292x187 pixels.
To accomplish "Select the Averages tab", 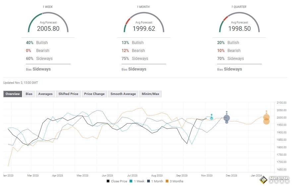I will (x=45, y=94).
